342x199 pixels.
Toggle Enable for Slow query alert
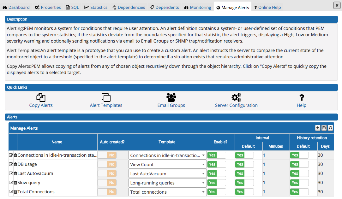click(217, 183)
